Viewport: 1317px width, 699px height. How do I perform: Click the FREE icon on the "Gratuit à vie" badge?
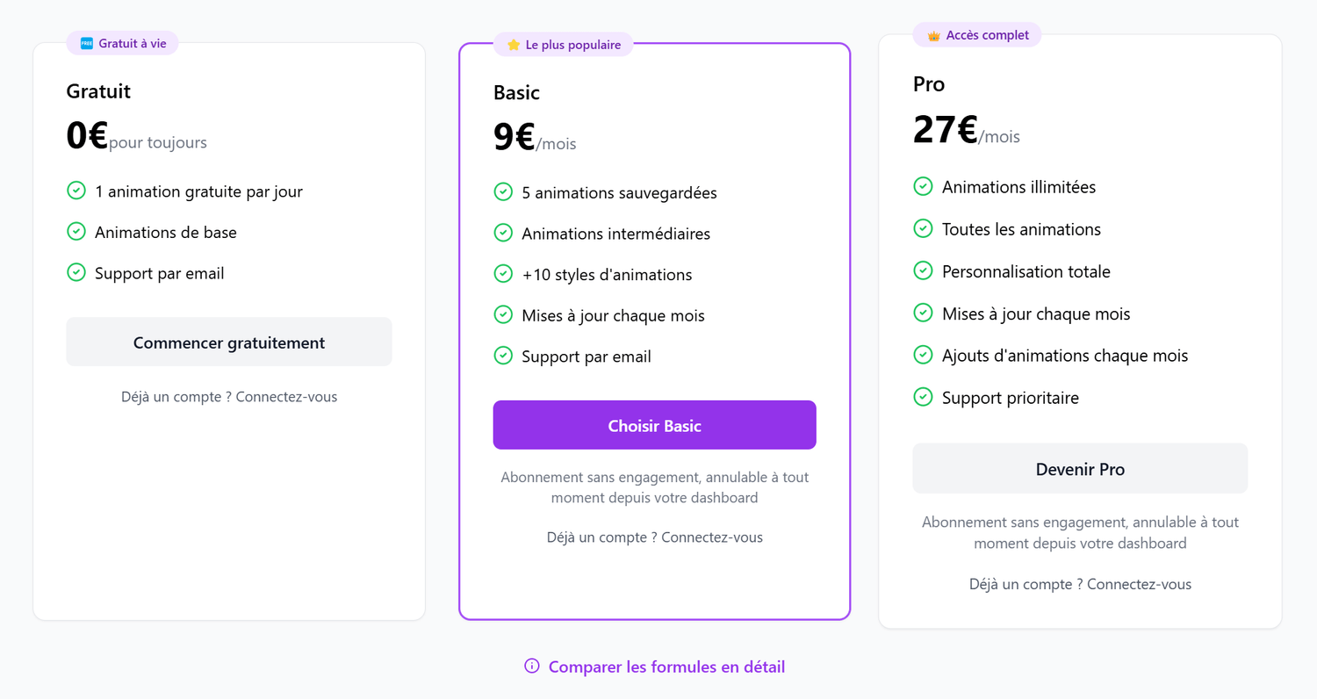85,42
